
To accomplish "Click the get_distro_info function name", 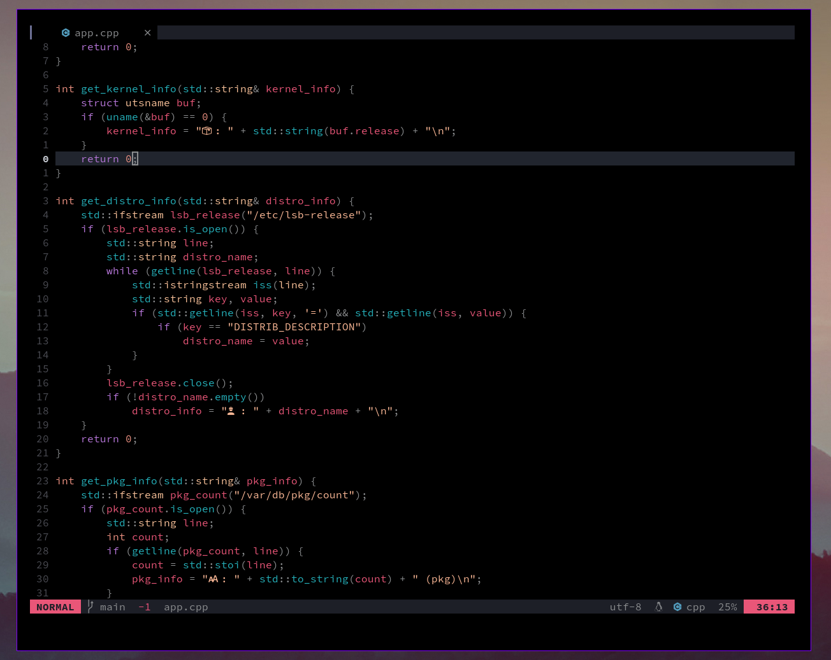I will [x=129, y=201].
